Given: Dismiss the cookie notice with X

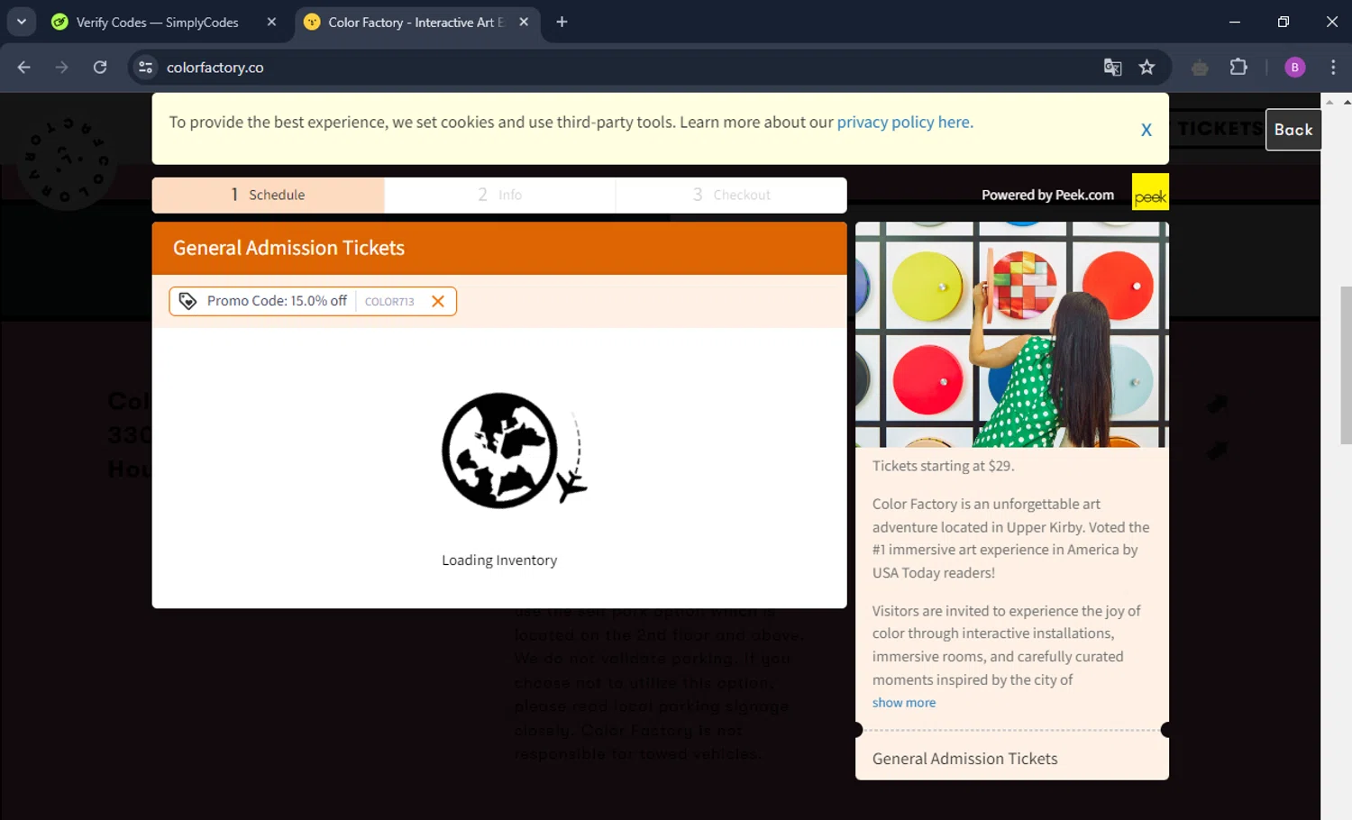Looking at the screenshot, I should [x=1146, y=130].
